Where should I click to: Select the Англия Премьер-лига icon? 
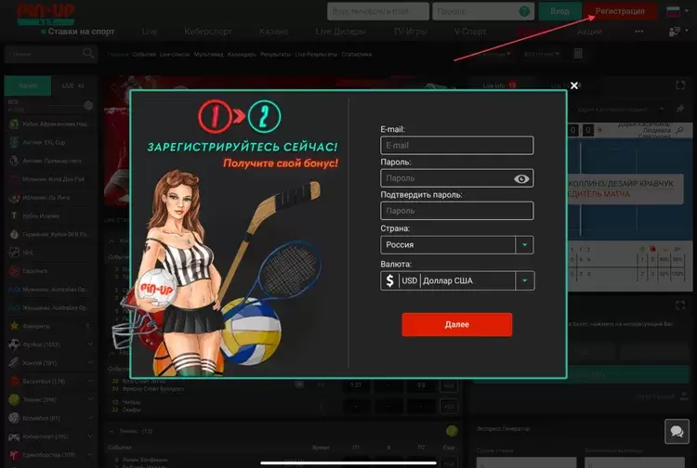click(14, 161)
